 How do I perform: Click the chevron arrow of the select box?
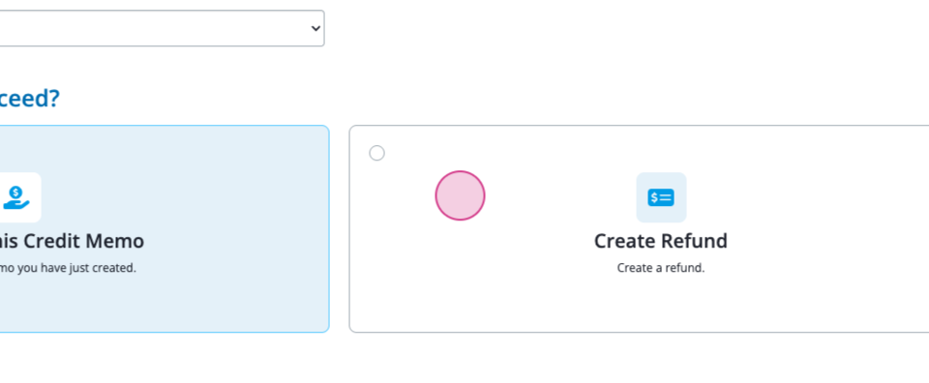point(315,28)
